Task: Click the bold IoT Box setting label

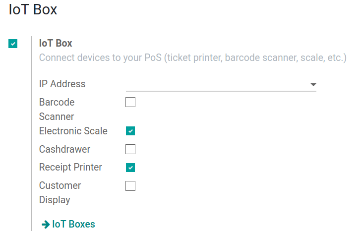Action: point(56,43)
